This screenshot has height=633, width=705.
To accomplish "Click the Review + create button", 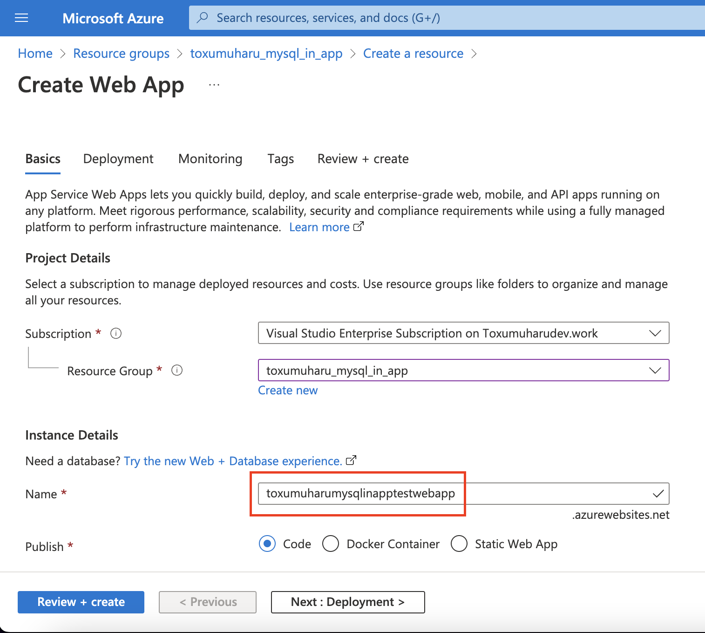I will 81,602.
